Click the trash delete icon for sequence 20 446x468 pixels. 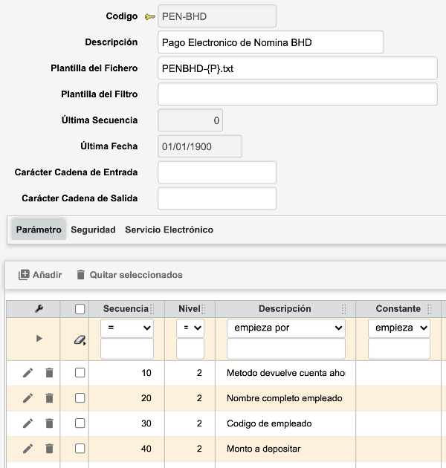[x=49, y=398]
